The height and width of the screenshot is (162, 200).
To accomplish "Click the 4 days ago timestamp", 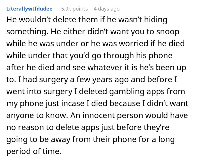I will pos(107,9).
